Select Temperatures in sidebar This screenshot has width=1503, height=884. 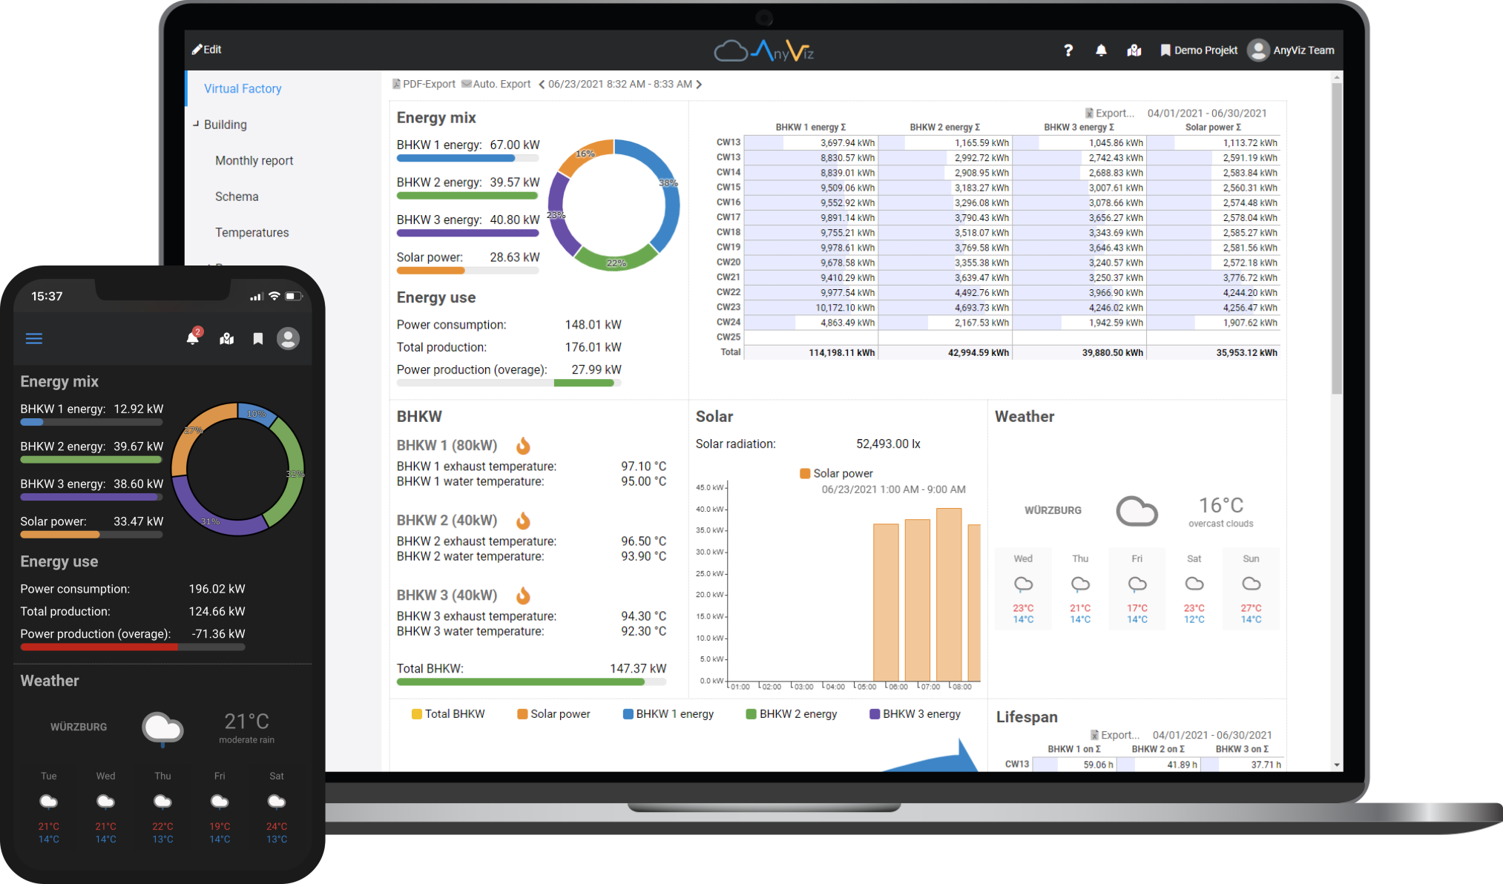click(x=251, y=233)
